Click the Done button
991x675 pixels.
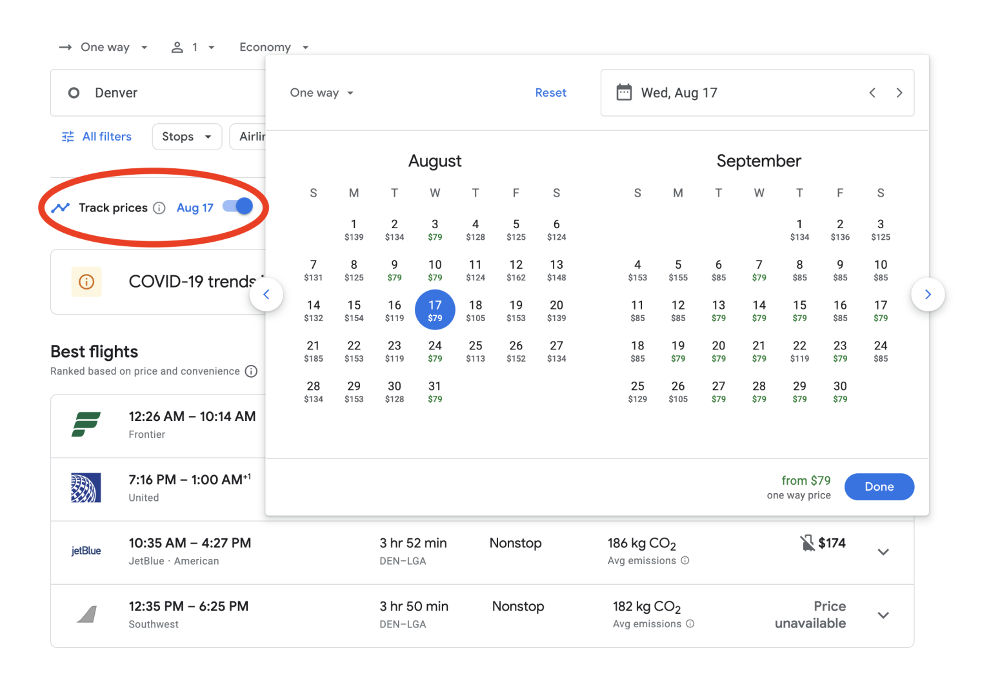point(879,487)
